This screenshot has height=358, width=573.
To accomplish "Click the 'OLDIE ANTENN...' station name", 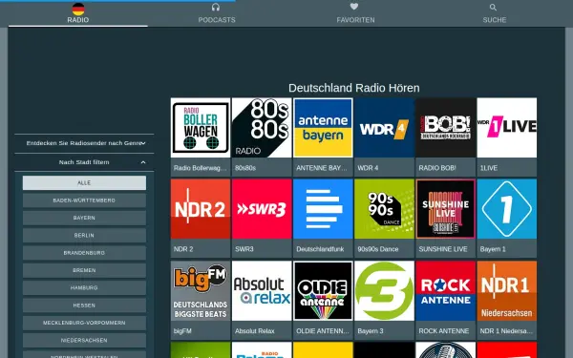I will [x=323, y=331].
